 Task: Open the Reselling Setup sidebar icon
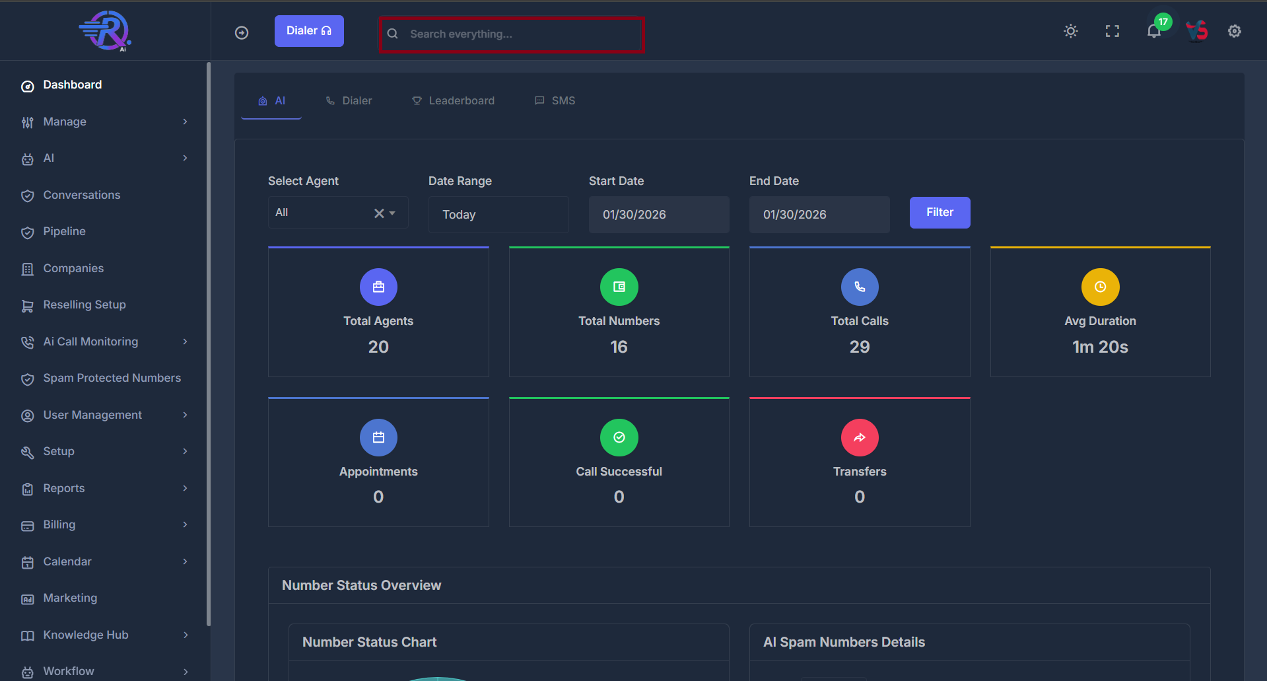tap(27, 305)
